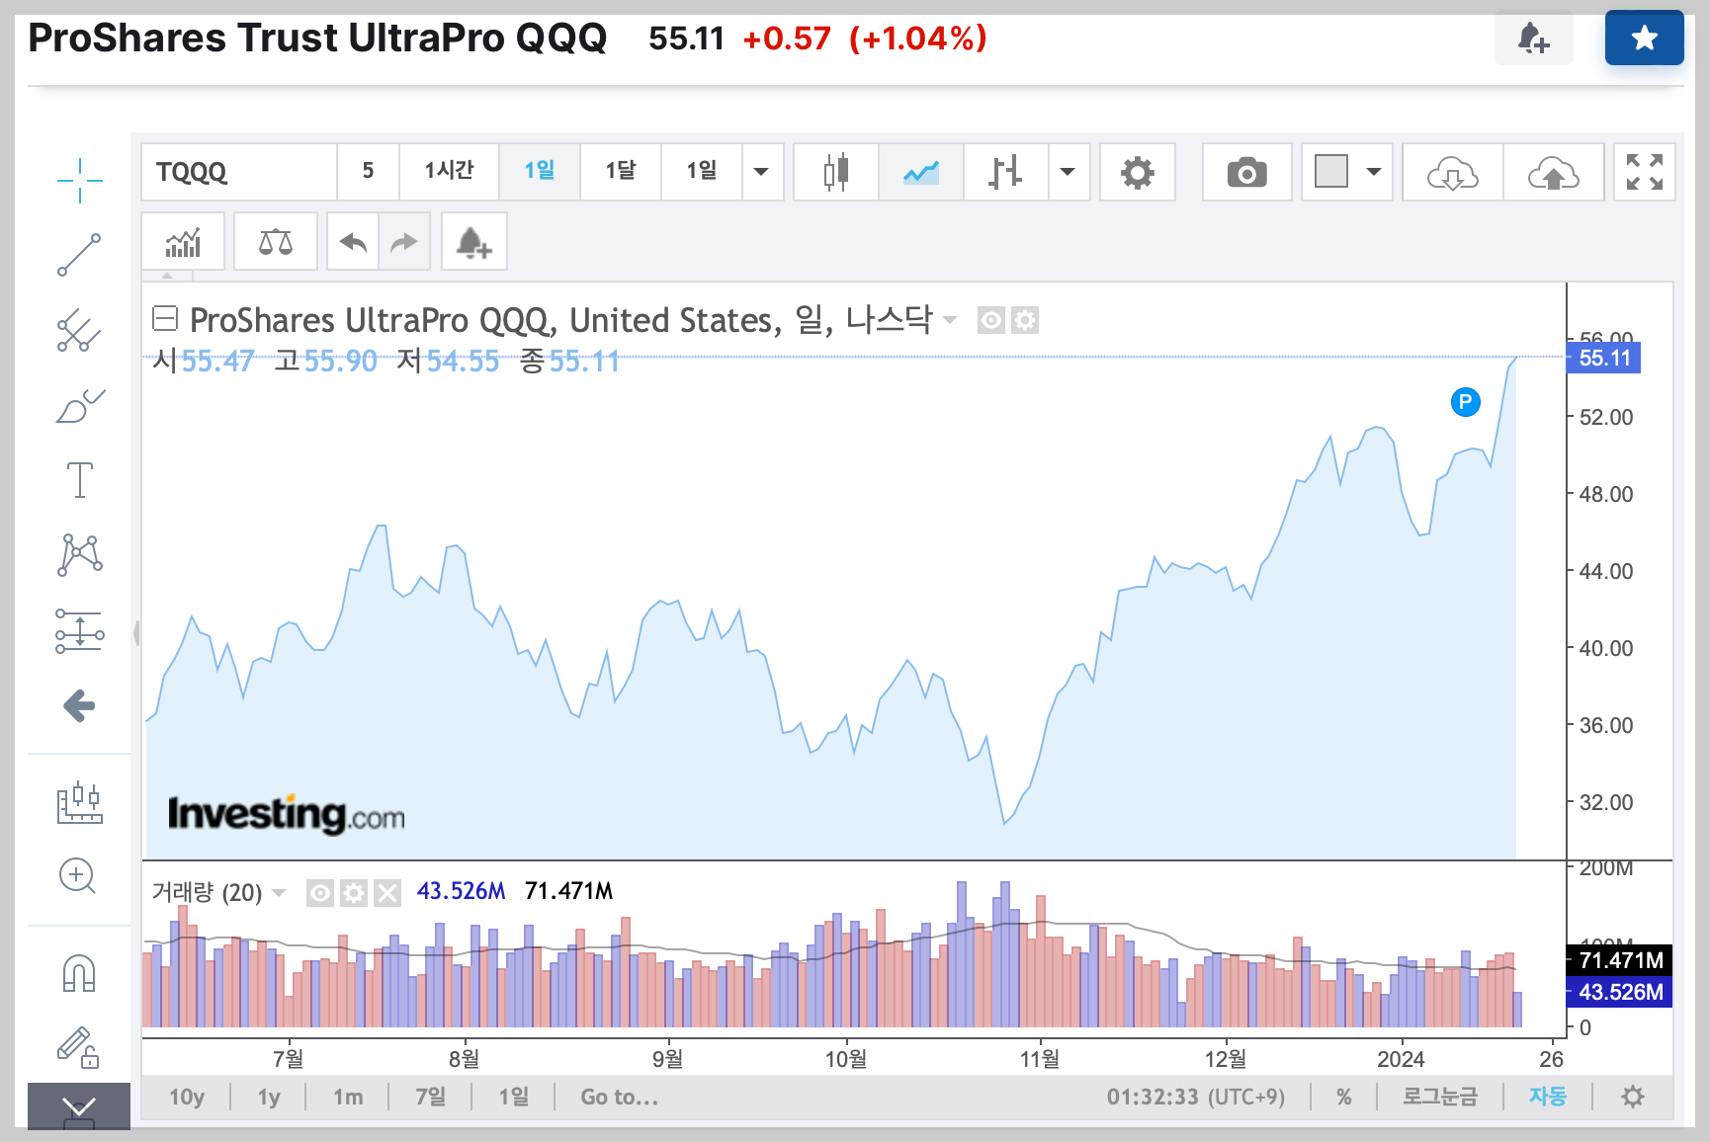Viewport: 1710px width, 1142px height.
Task: Select the 1시간 interval
Action: (450, 172)
